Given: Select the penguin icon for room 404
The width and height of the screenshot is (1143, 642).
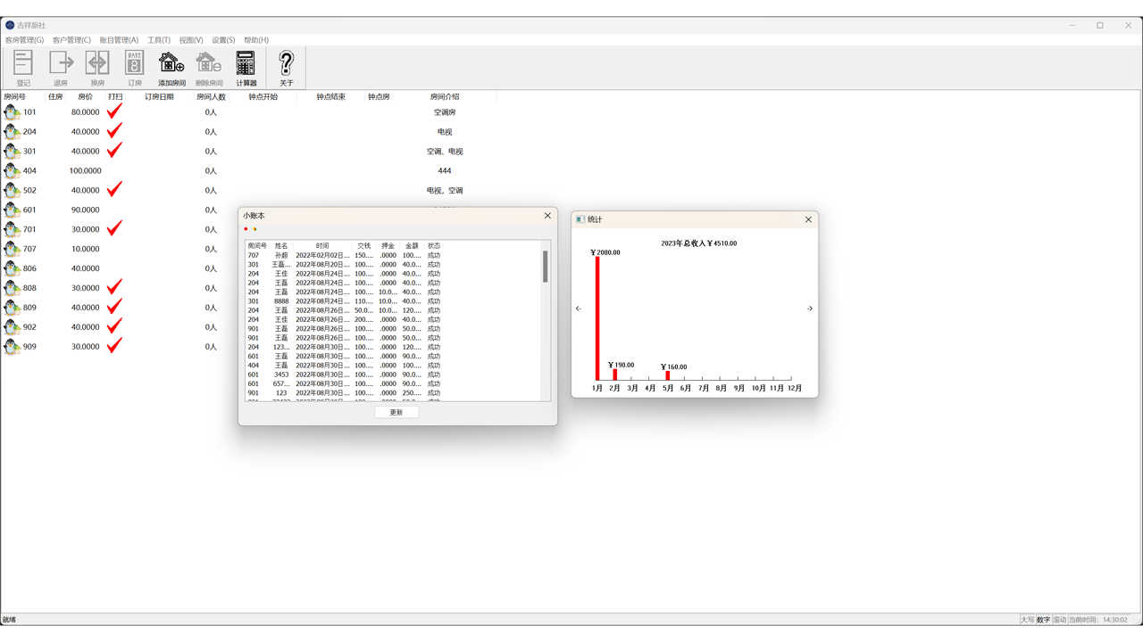Looking at the screenshot, I should point(13,170).
